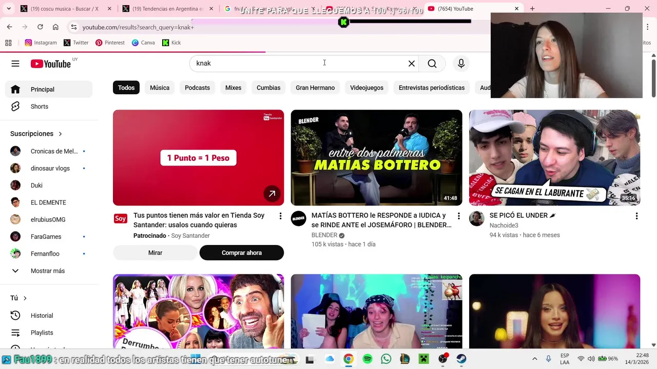Open the Canva bookmark
This screenshot has height=369, width=657.
point(143,43)
